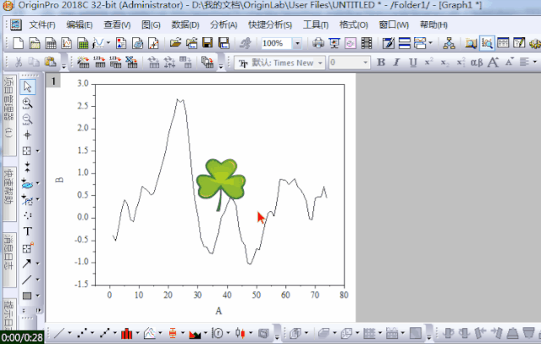Click the Open file folder icon
Viewport: 541px width, 344px height.
pos(174,42)
